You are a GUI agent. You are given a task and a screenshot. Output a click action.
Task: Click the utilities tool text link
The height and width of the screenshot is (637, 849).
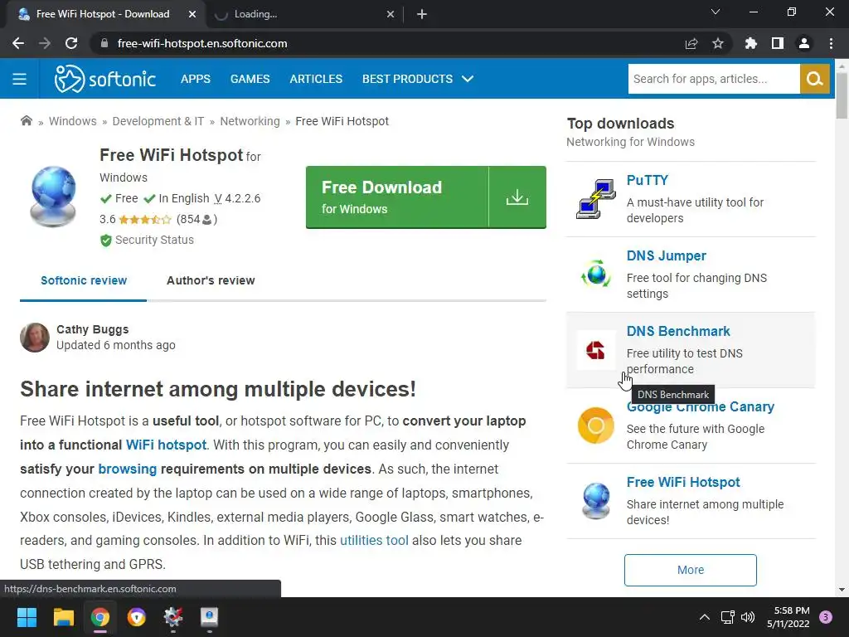(x=374, y=541)
